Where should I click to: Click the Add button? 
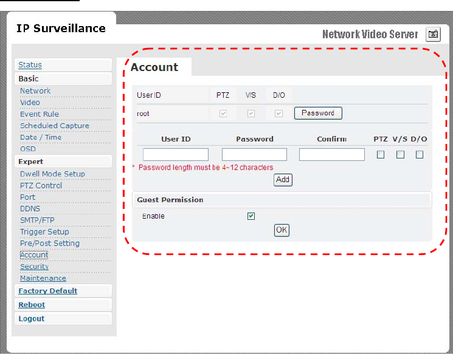coord(283,180)
